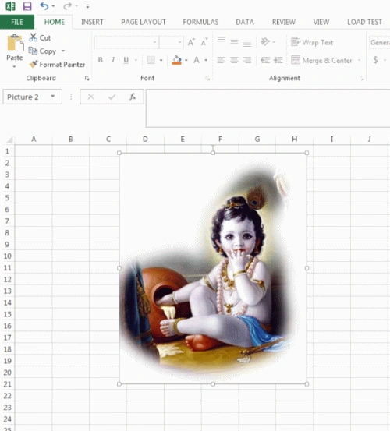Screen dimensions: 390x431
Task: Toggle Underline formatting
Action: [126, 60]
